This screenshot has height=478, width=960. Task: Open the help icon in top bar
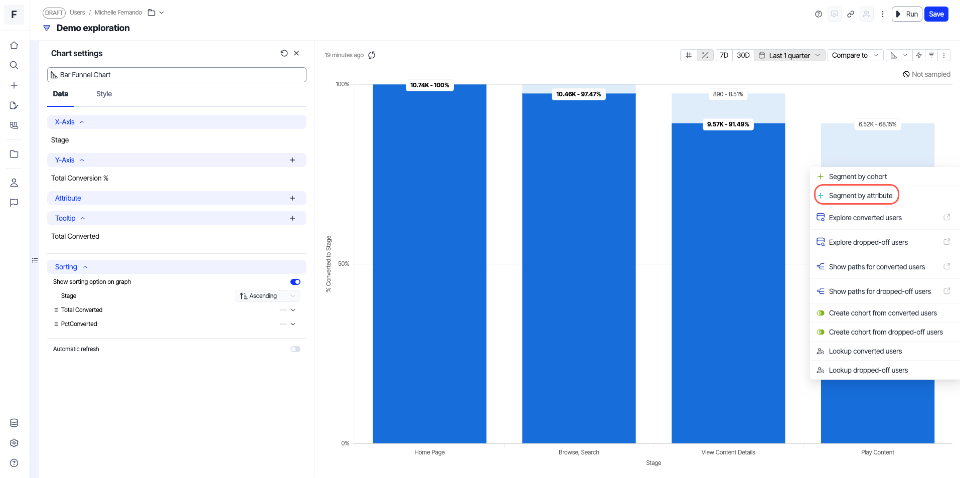(819, 14)
